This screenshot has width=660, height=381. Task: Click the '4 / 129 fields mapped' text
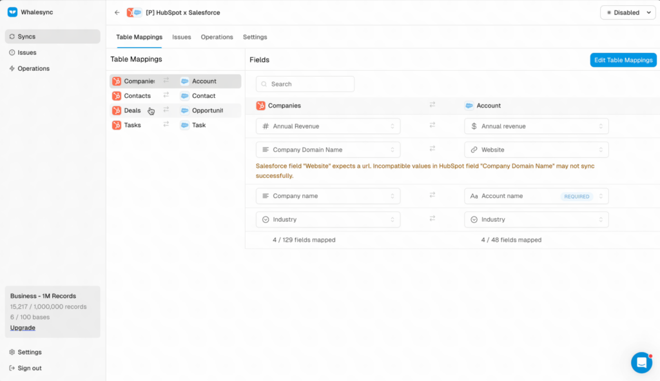[304, 240]
